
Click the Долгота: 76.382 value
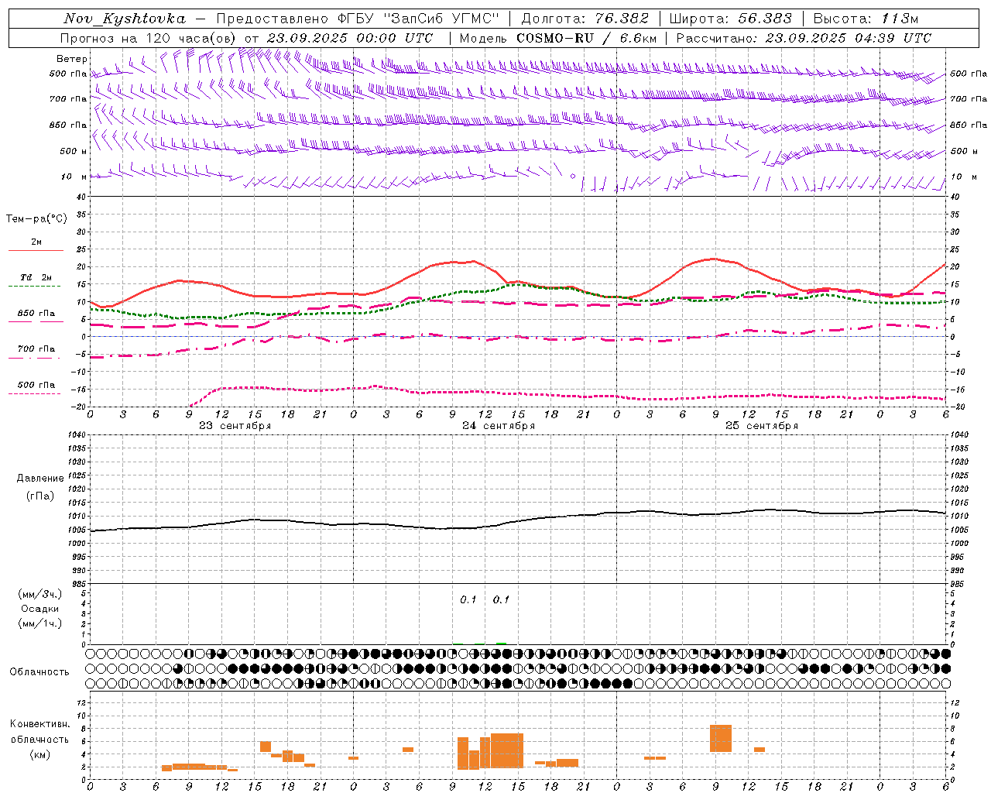pyautogui.click(x=585, y=19)
